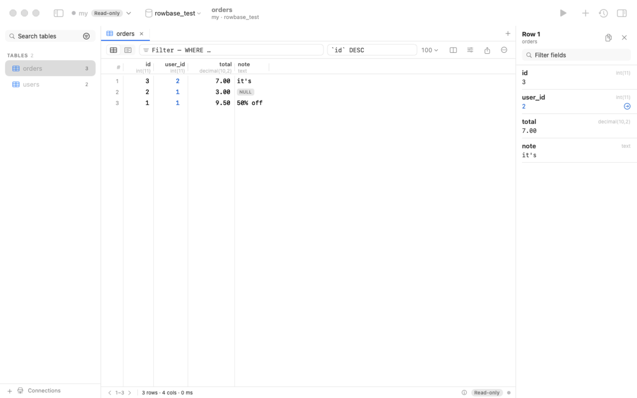Select row number 3 in the grid

click(117, 103)
